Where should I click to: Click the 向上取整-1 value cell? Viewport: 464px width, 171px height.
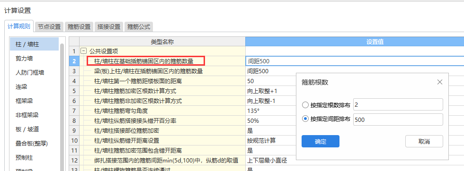[261, 101]
